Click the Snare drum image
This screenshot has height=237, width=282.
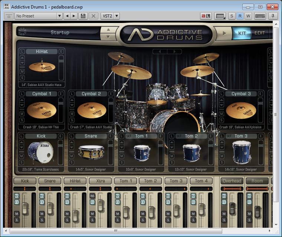[91, 152]
